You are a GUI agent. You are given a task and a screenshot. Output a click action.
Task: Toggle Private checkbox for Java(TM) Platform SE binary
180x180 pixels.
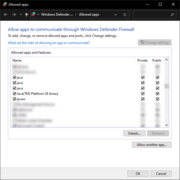click(143, 94)
